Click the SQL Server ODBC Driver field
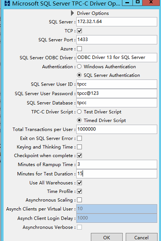This screenshot has width=161, height=241. point(117,57)
